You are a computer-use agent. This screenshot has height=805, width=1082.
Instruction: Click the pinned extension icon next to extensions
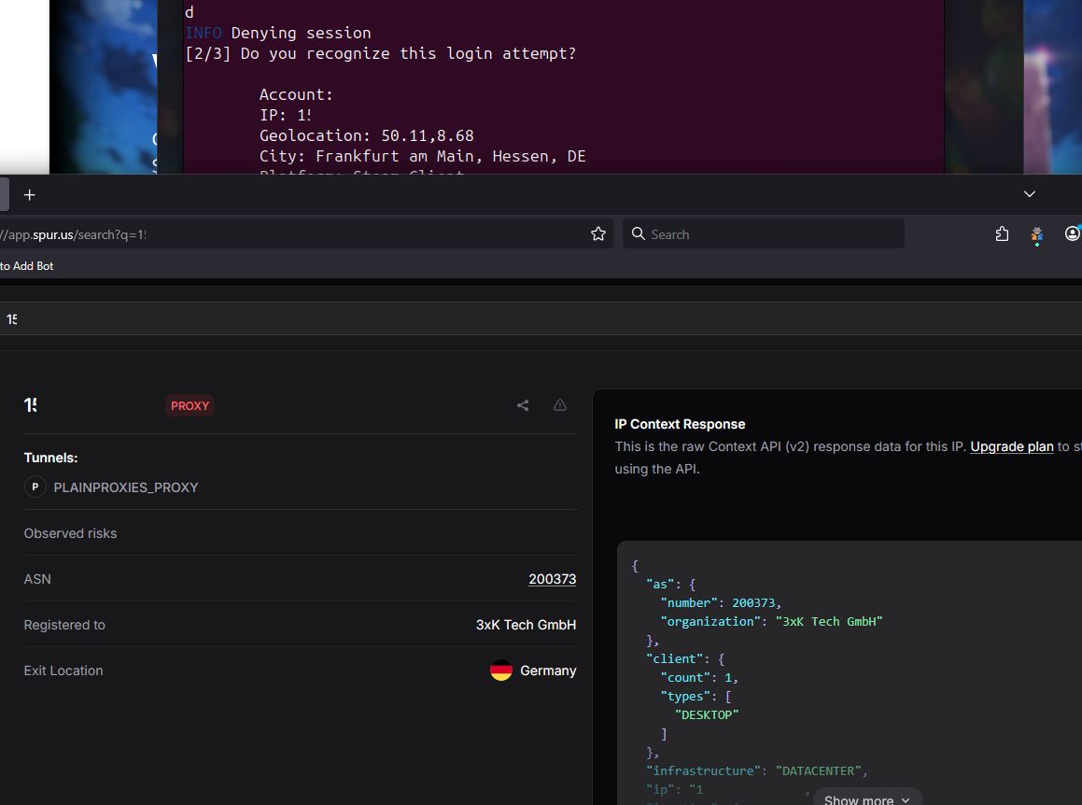[1036, 234]
